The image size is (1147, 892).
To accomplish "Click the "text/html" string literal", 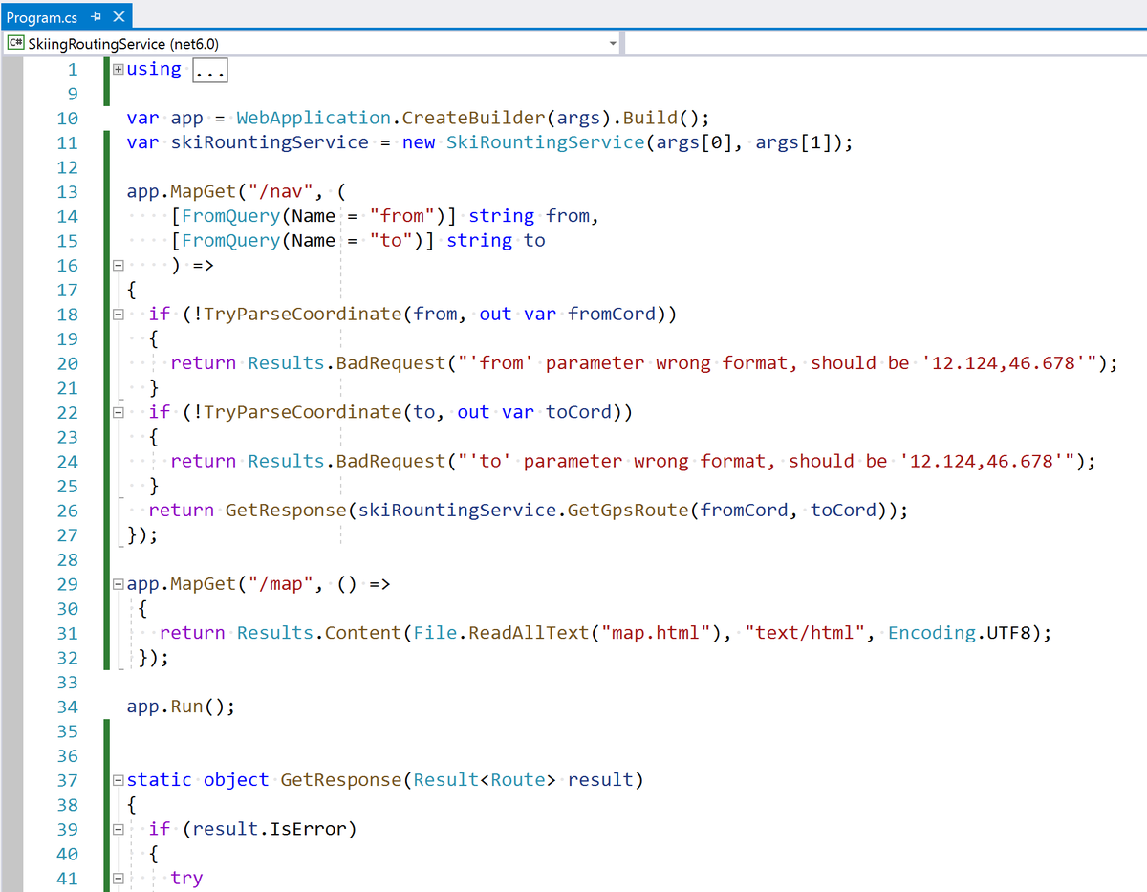I will click(x=806, y=633).
